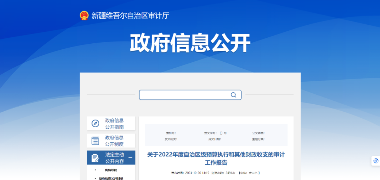Open the 机构职能 submenu item
380x180 pixels.
coord(111,170)
